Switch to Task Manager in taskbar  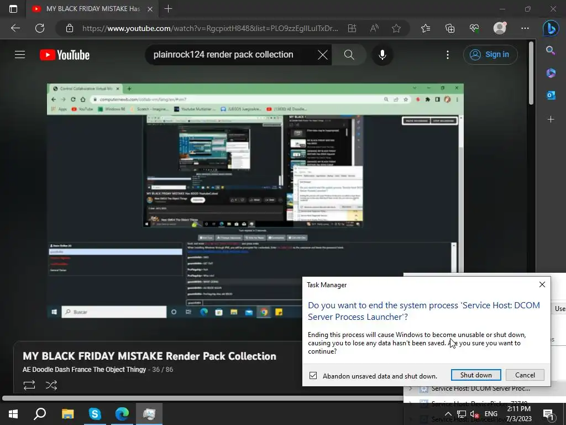click(149, 414)
